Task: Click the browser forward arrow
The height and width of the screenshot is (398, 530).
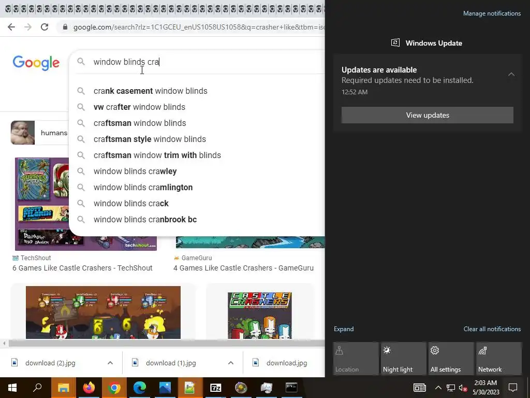Action: tap(28, 27)
